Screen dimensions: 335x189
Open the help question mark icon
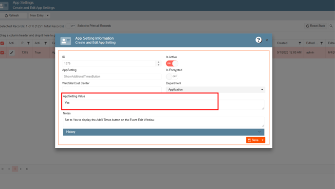coord(259,40)
